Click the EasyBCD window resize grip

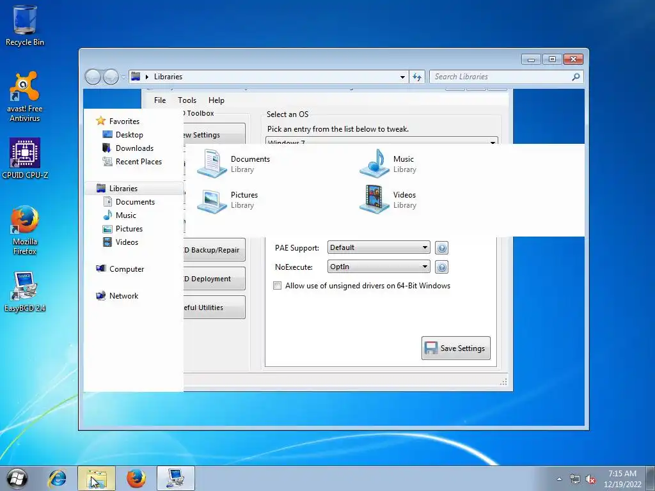tap(503, 382)
